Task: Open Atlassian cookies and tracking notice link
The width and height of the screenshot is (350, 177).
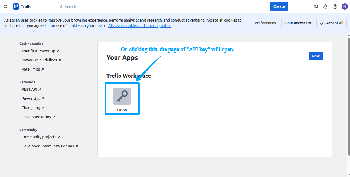Action: (140, 26)
